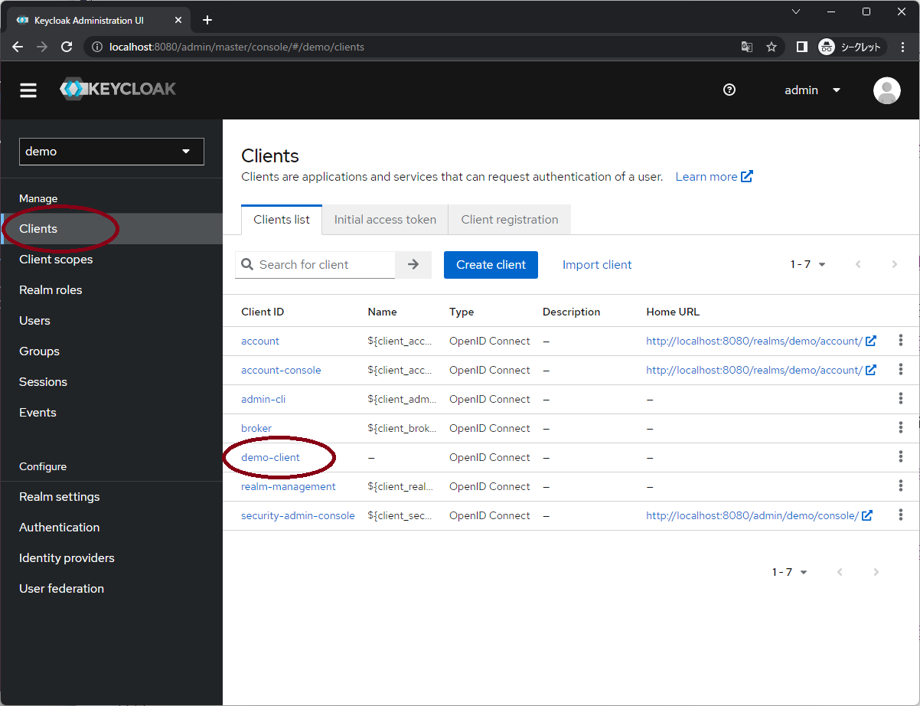
Task: Click the browser forward arrow
Action: click(42, 47)
